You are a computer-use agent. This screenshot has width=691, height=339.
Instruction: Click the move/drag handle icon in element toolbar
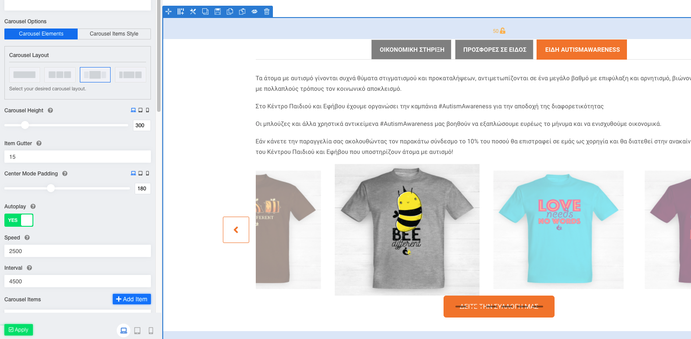tap(168, 11)
